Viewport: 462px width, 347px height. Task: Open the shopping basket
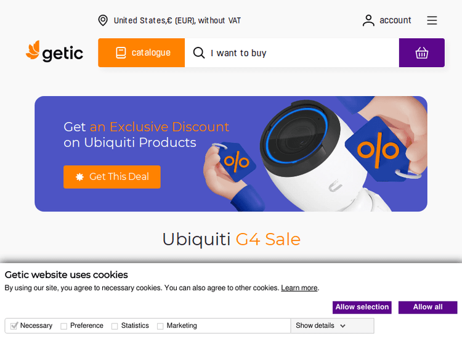(421, 53)
